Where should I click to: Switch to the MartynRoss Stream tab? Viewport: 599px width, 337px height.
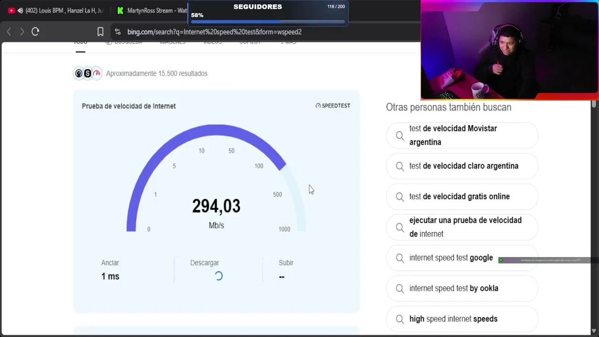click(151, 10)
